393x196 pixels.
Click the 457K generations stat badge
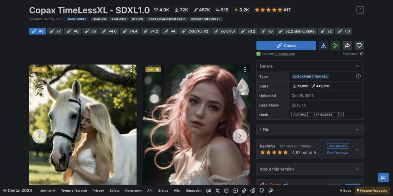202,10
